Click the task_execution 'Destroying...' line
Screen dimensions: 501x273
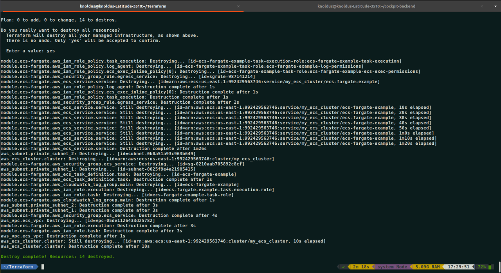201,61
